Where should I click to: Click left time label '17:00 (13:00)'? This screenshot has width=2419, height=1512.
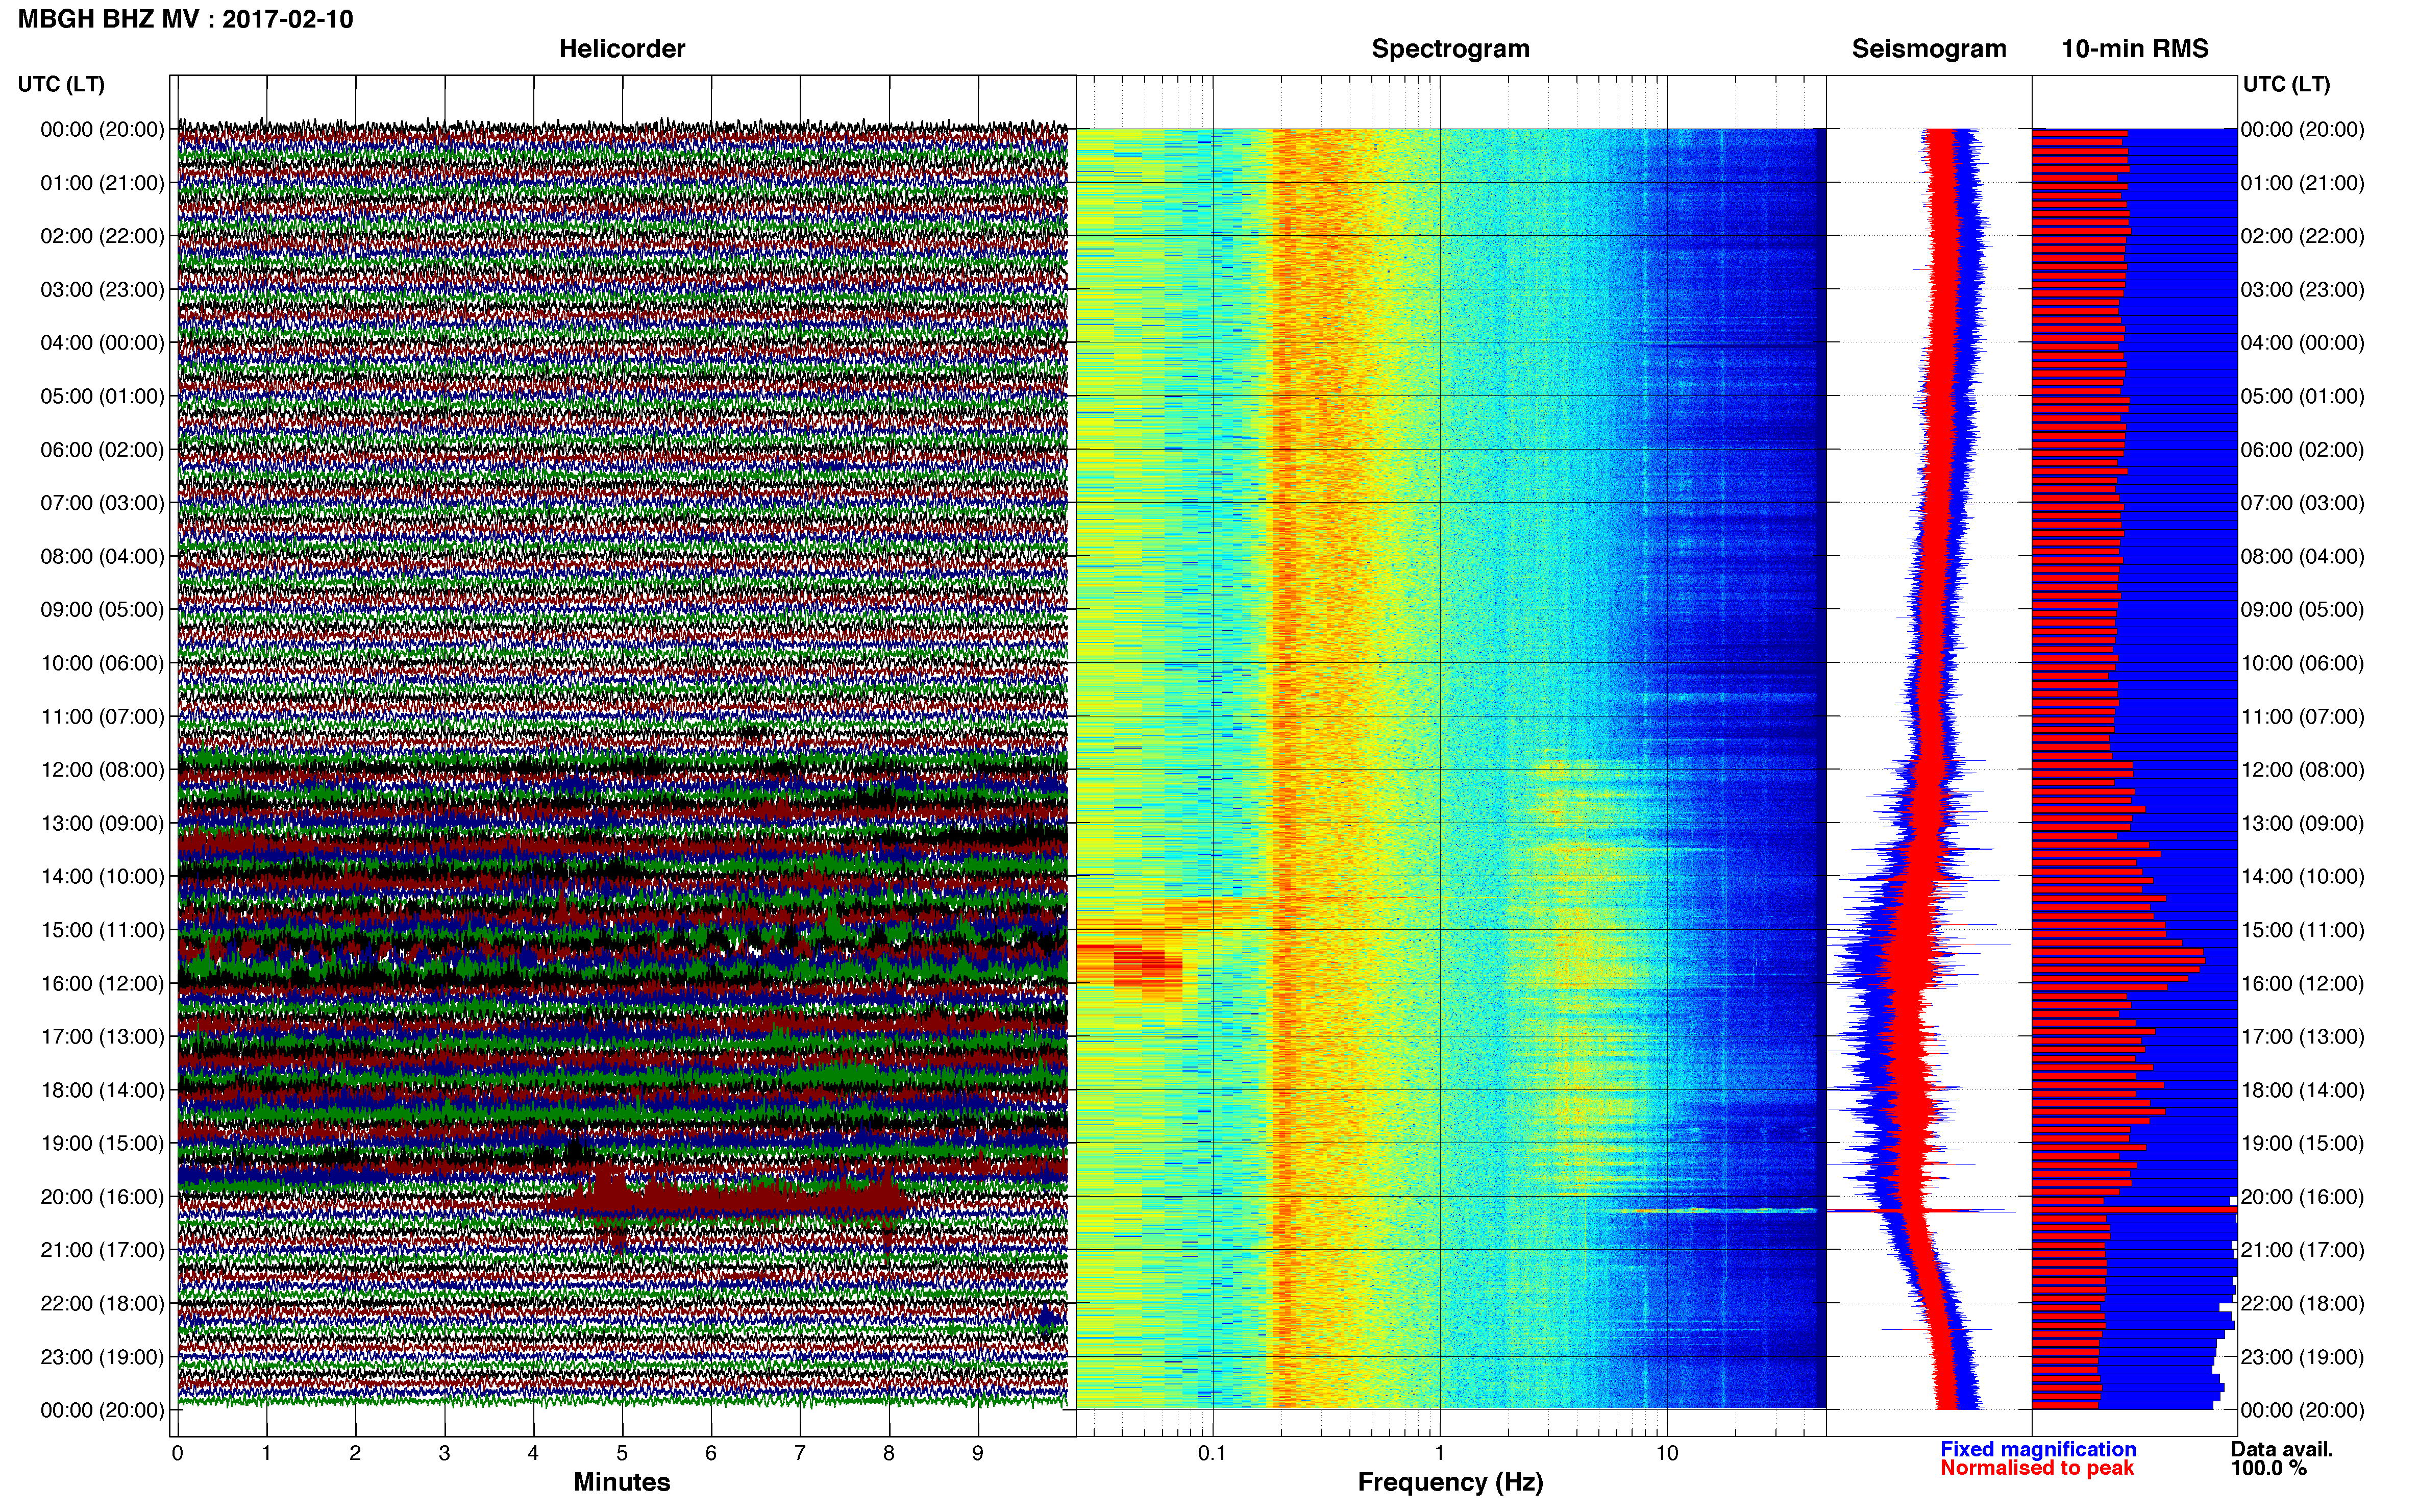(x=102, y=1037)
